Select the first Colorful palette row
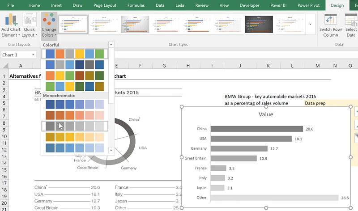358x211 pixels. [75, 54]
